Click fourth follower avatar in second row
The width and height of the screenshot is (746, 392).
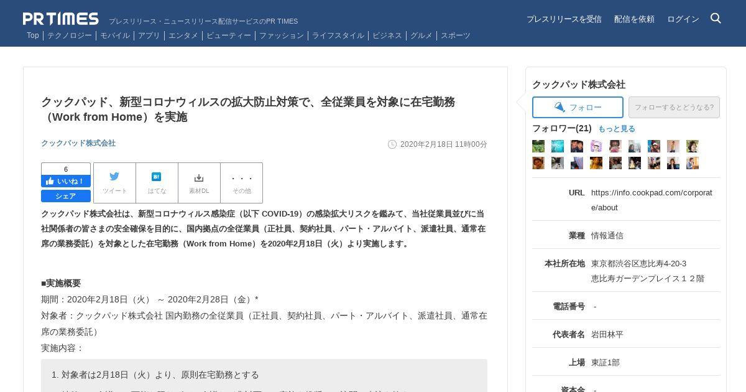tap(596, 163)
